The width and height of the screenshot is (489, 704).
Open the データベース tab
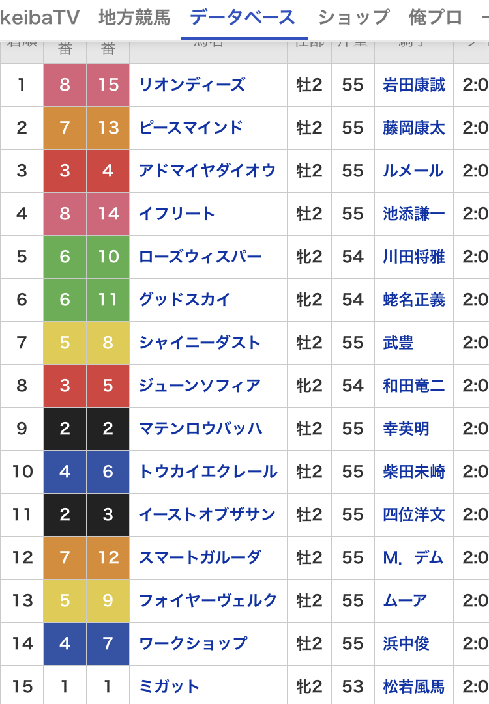(243, 18)
